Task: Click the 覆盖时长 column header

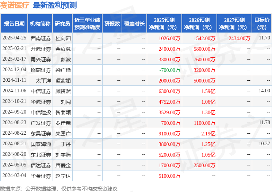Action: [134, 23]
